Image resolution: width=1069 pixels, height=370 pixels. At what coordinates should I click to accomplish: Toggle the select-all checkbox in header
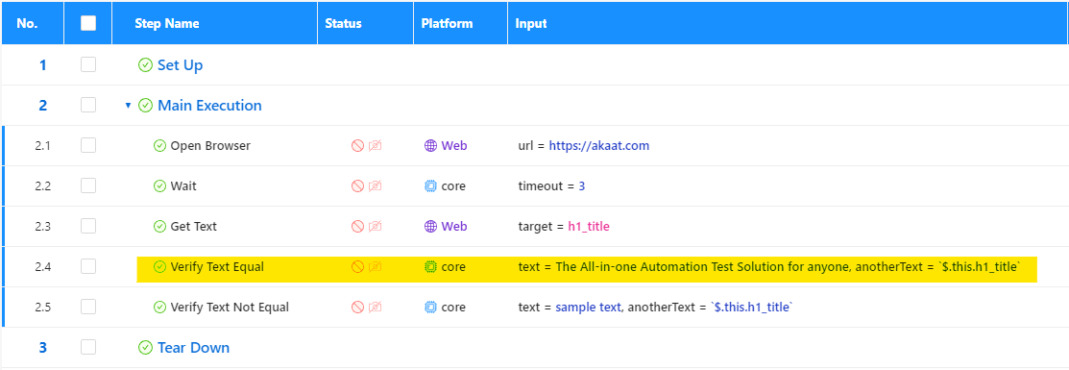(88, 23)
